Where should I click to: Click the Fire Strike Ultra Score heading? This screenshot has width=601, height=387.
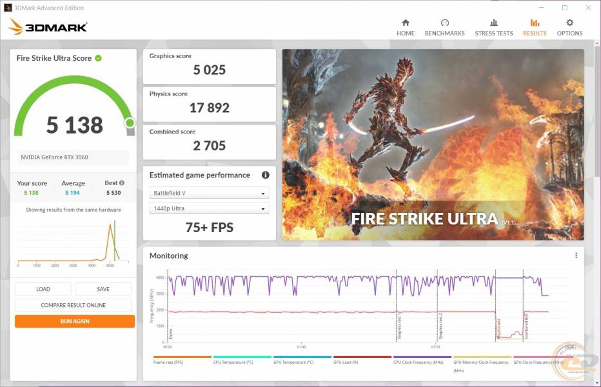[x=54, y=58]
